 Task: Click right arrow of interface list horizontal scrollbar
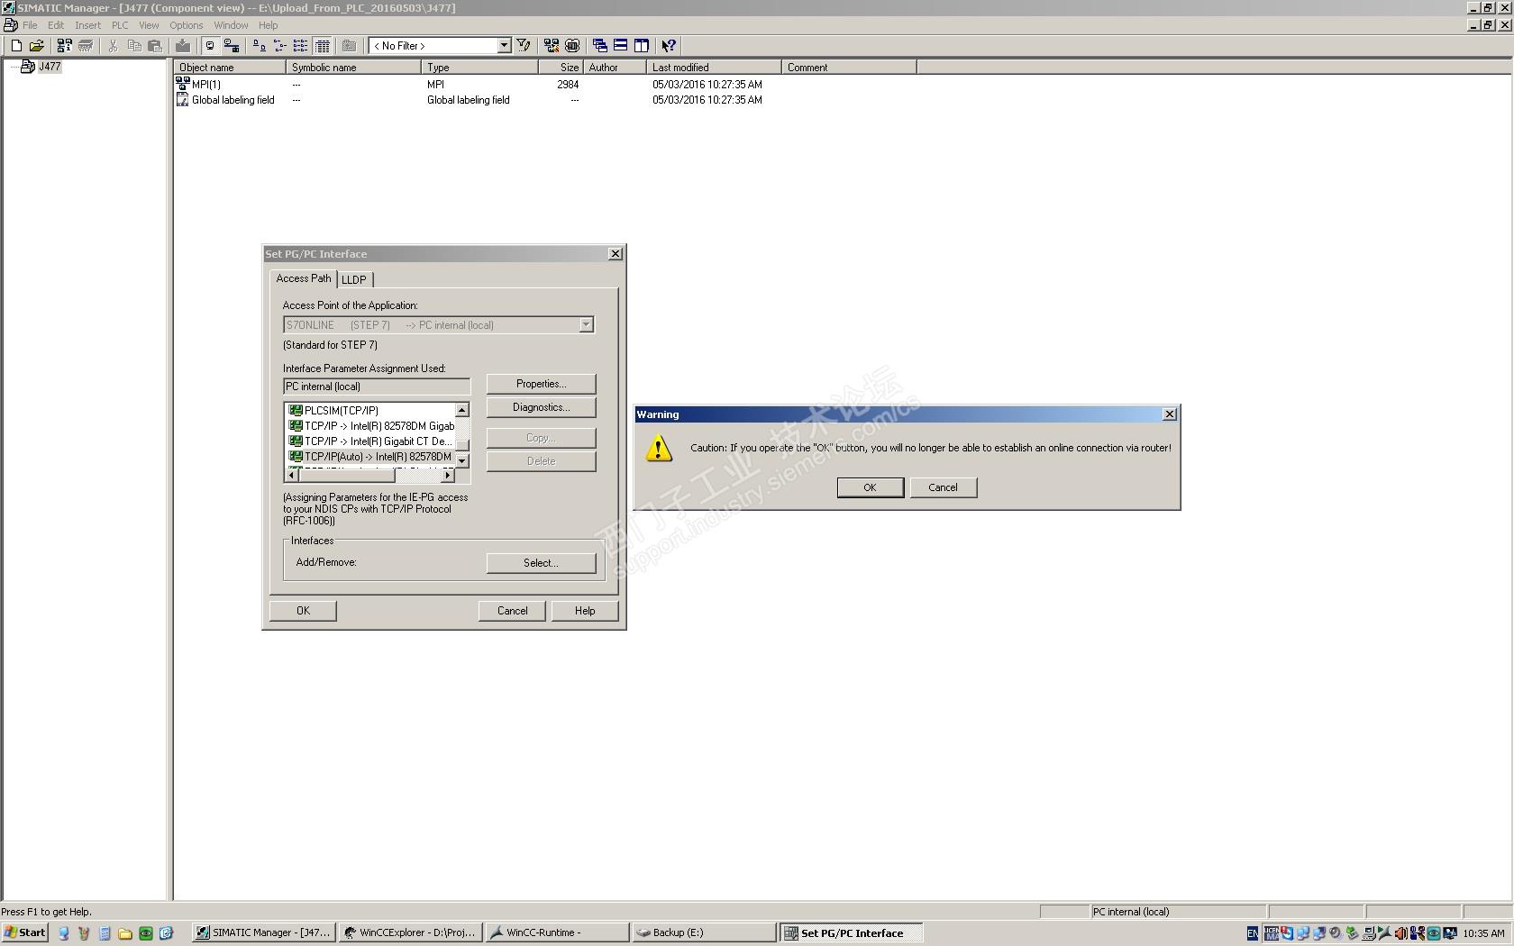(x=448, y=476)
